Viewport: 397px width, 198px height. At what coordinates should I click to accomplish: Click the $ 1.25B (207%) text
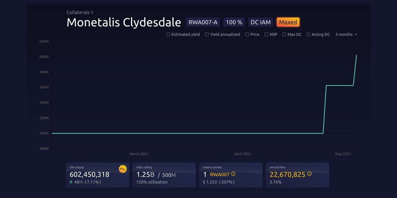[x=219, y=182]
